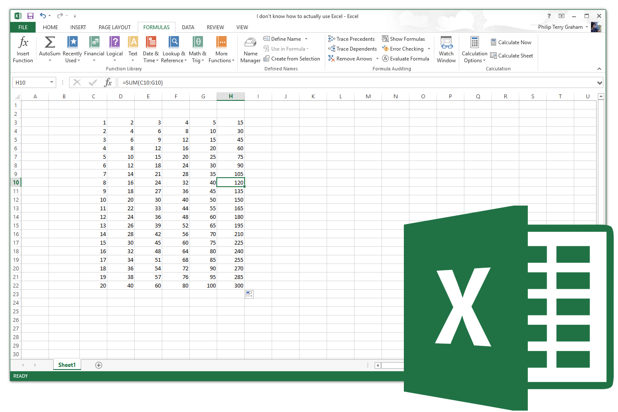The width and height of the screenshot is (618, 412).
Task: Open the Date & Time functions dropdown
Action: click(151, 48)
